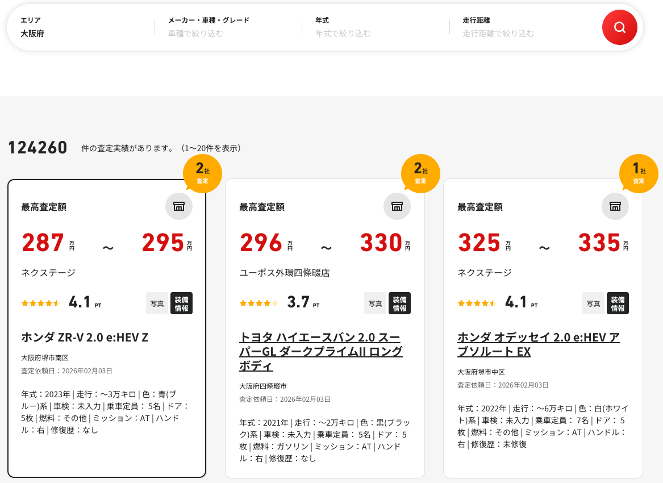Click star rating on the ユーポス外環四條畷店 card
The image size is (663, 483).
click(x=259, y=303)
